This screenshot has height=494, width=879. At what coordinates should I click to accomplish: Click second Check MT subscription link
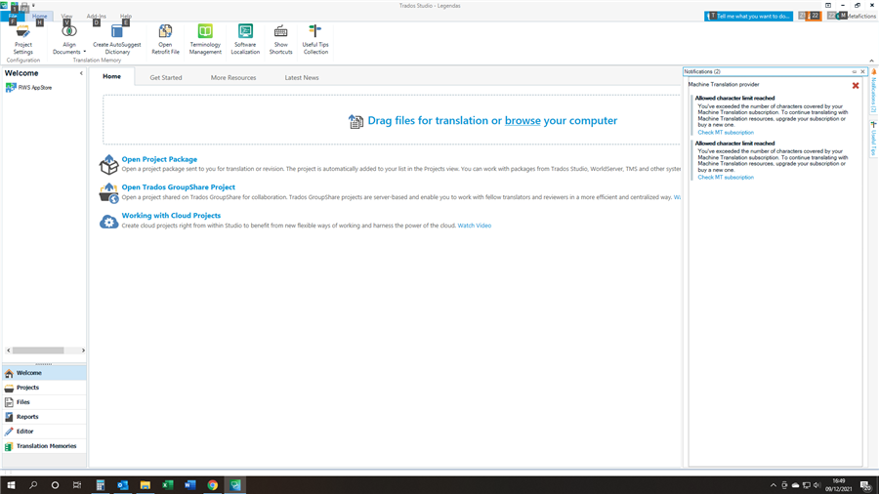coord(726,178)
